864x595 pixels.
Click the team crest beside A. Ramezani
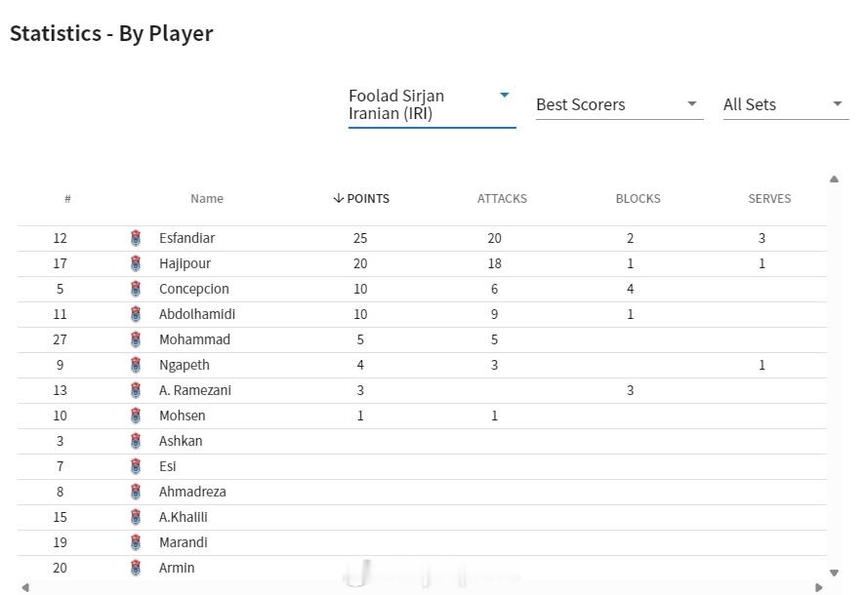point(136,390)
